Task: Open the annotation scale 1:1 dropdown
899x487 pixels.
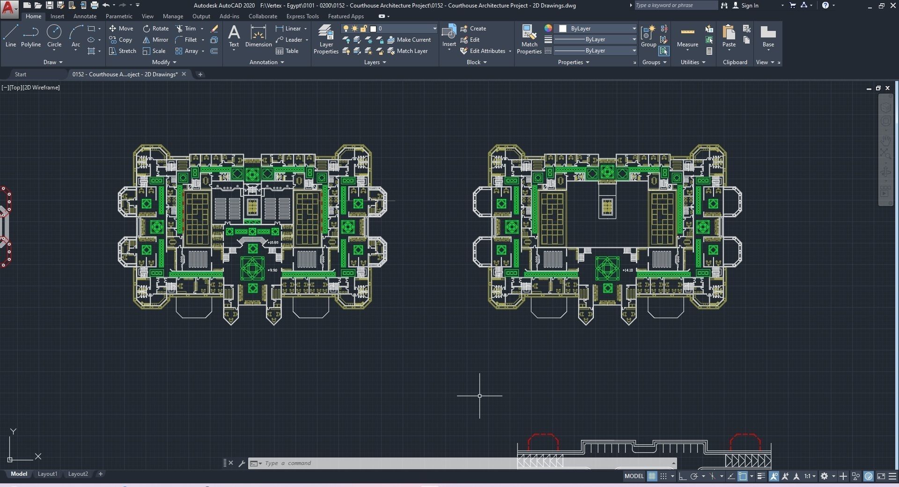Action: (810, 476)
